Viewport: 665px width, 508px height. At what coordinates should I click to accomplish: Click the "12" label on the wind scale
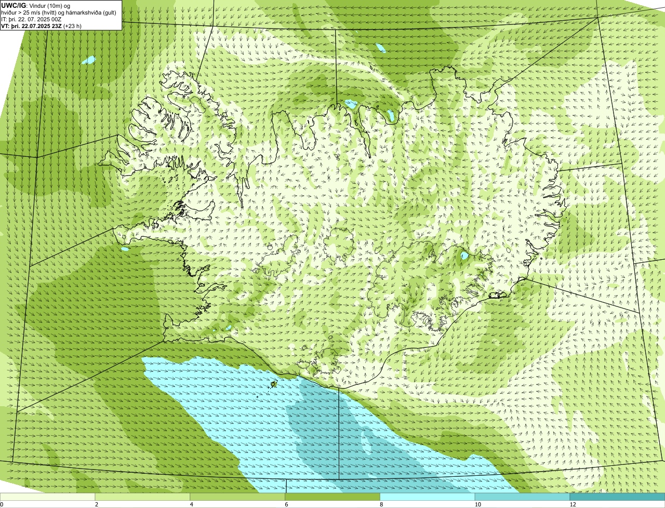(x=573, y=504)
